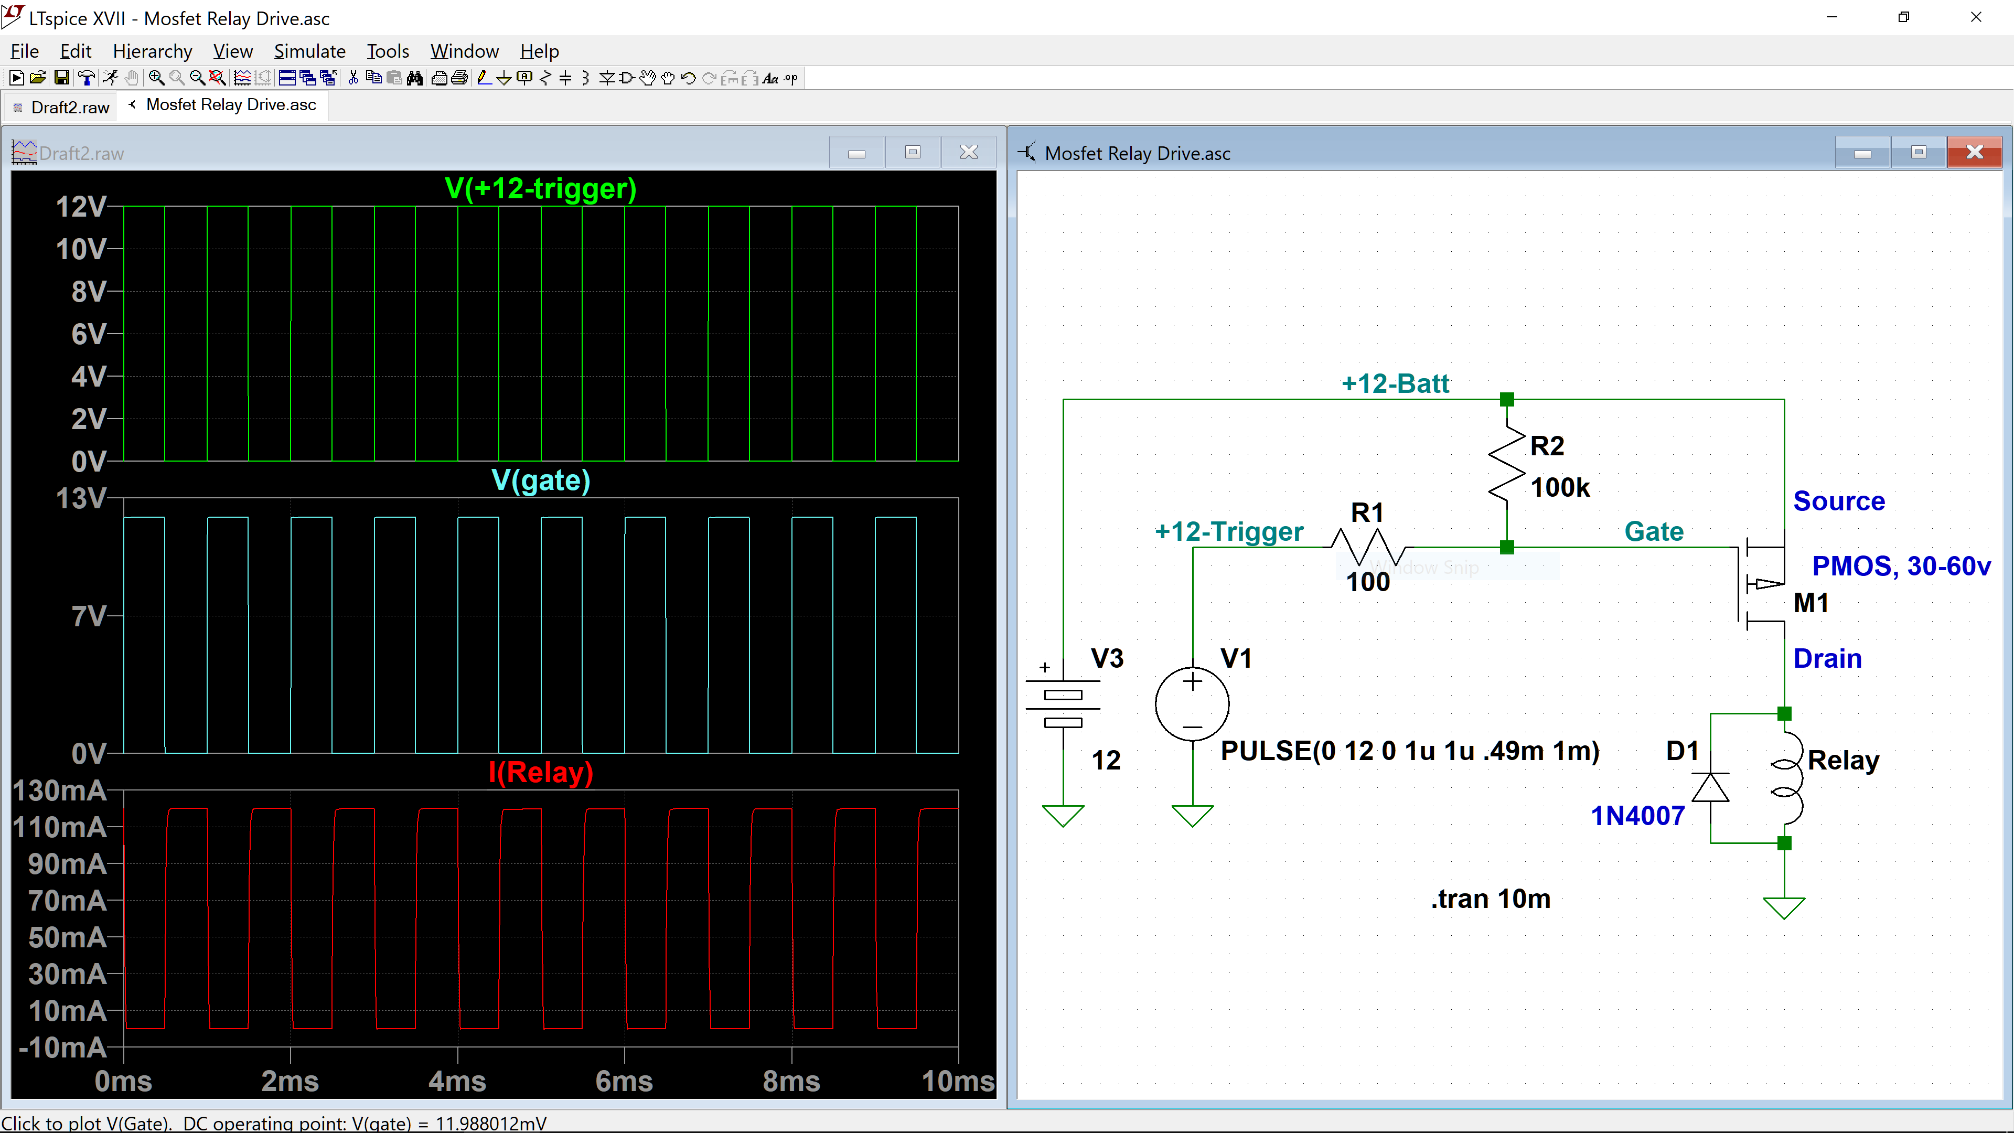
Task: Open the Simulate menu
Action: (309, 51)
